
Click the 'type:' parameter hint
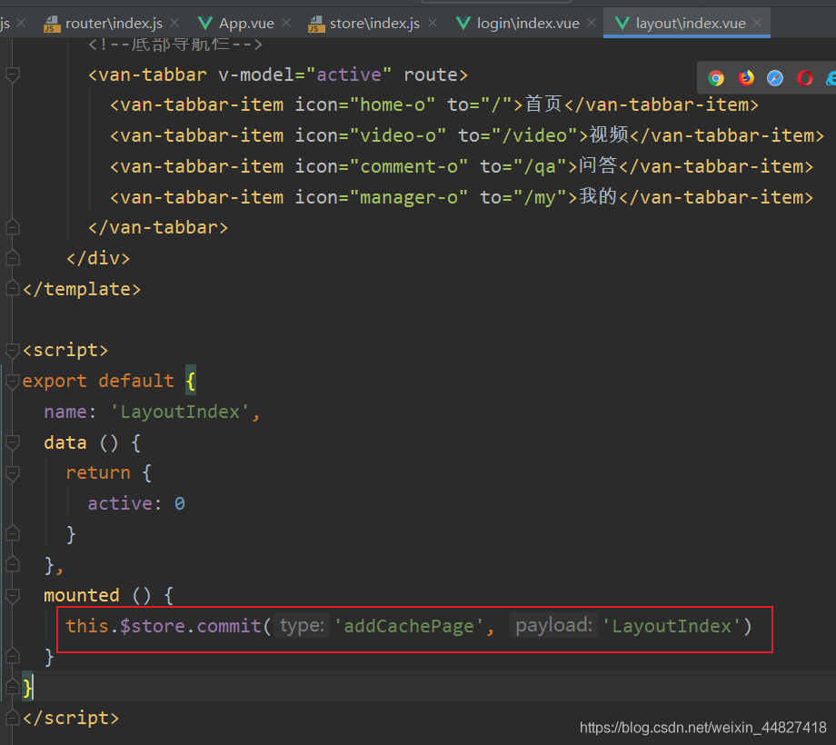[302, 626]
